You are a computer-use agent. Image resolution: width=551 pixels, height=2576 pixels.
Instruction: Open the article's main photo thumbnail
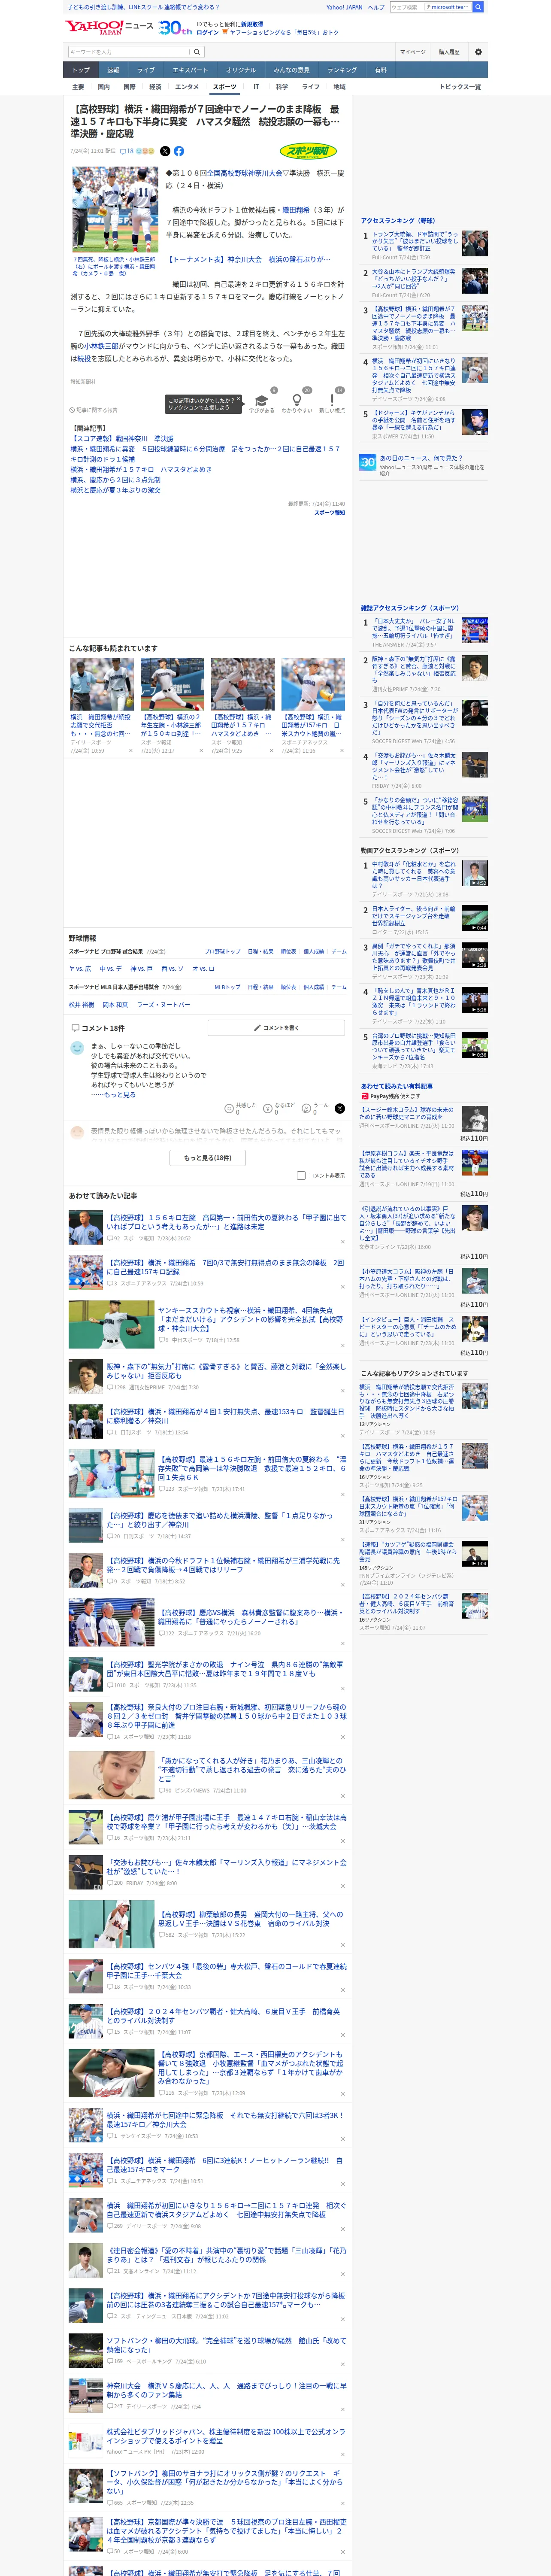115,210
